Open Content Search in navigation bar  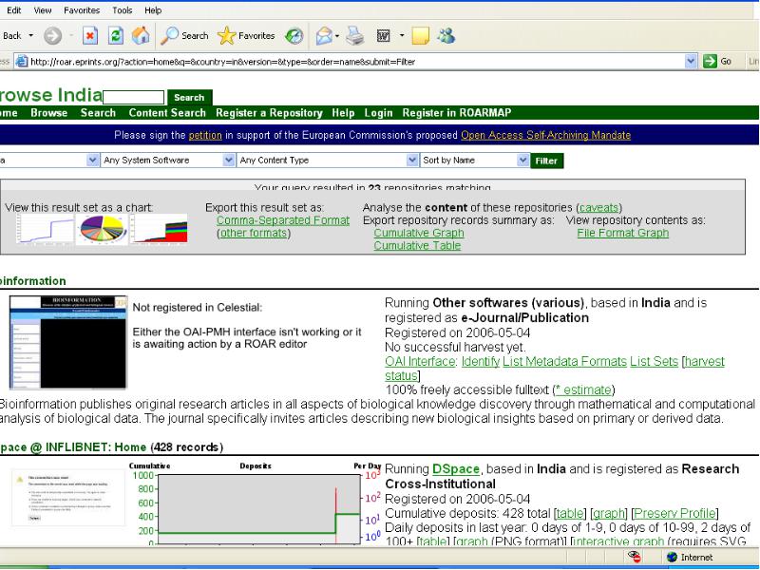point(167,112)
